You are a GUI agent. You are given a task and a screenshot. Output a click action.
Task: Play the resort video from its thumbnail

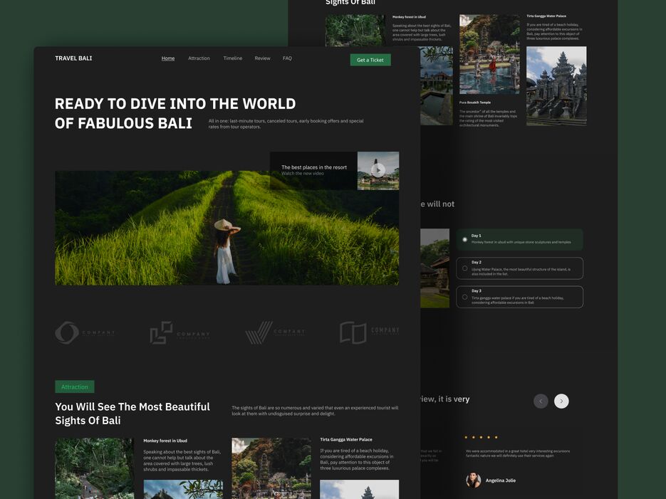click(x=378, y=171)
